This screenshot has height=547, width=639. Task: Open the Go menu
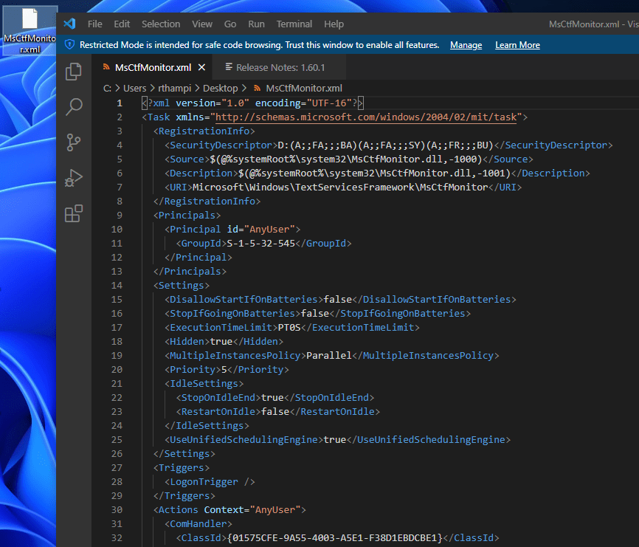pyautogui.click(x=230, y=24)
